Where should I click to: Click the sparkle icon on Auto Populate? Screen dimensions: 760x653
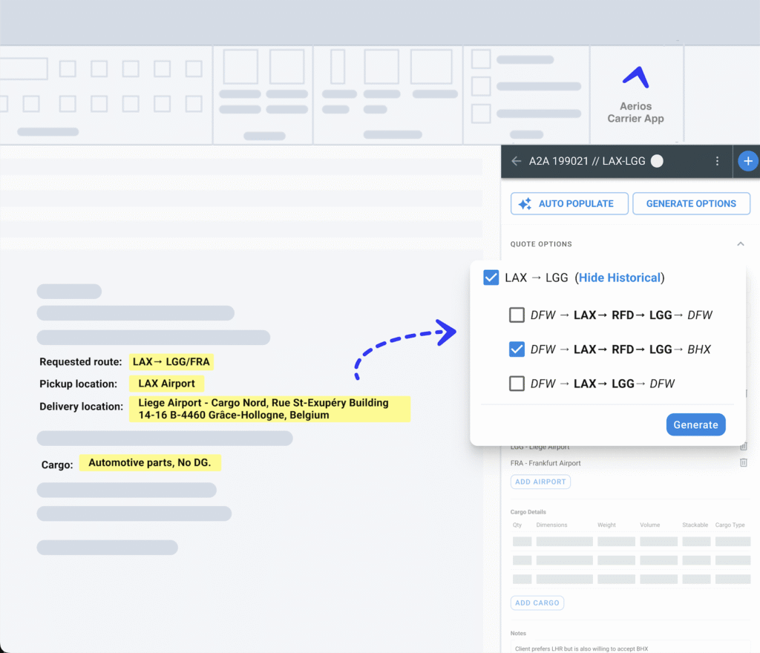[x=527, y=203]
